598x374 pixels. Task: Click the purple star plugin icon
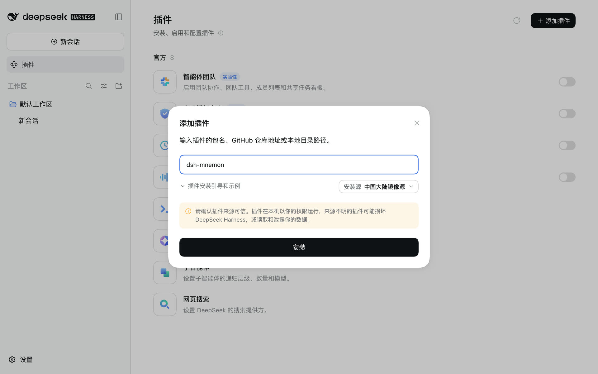[x=161, y=241]
